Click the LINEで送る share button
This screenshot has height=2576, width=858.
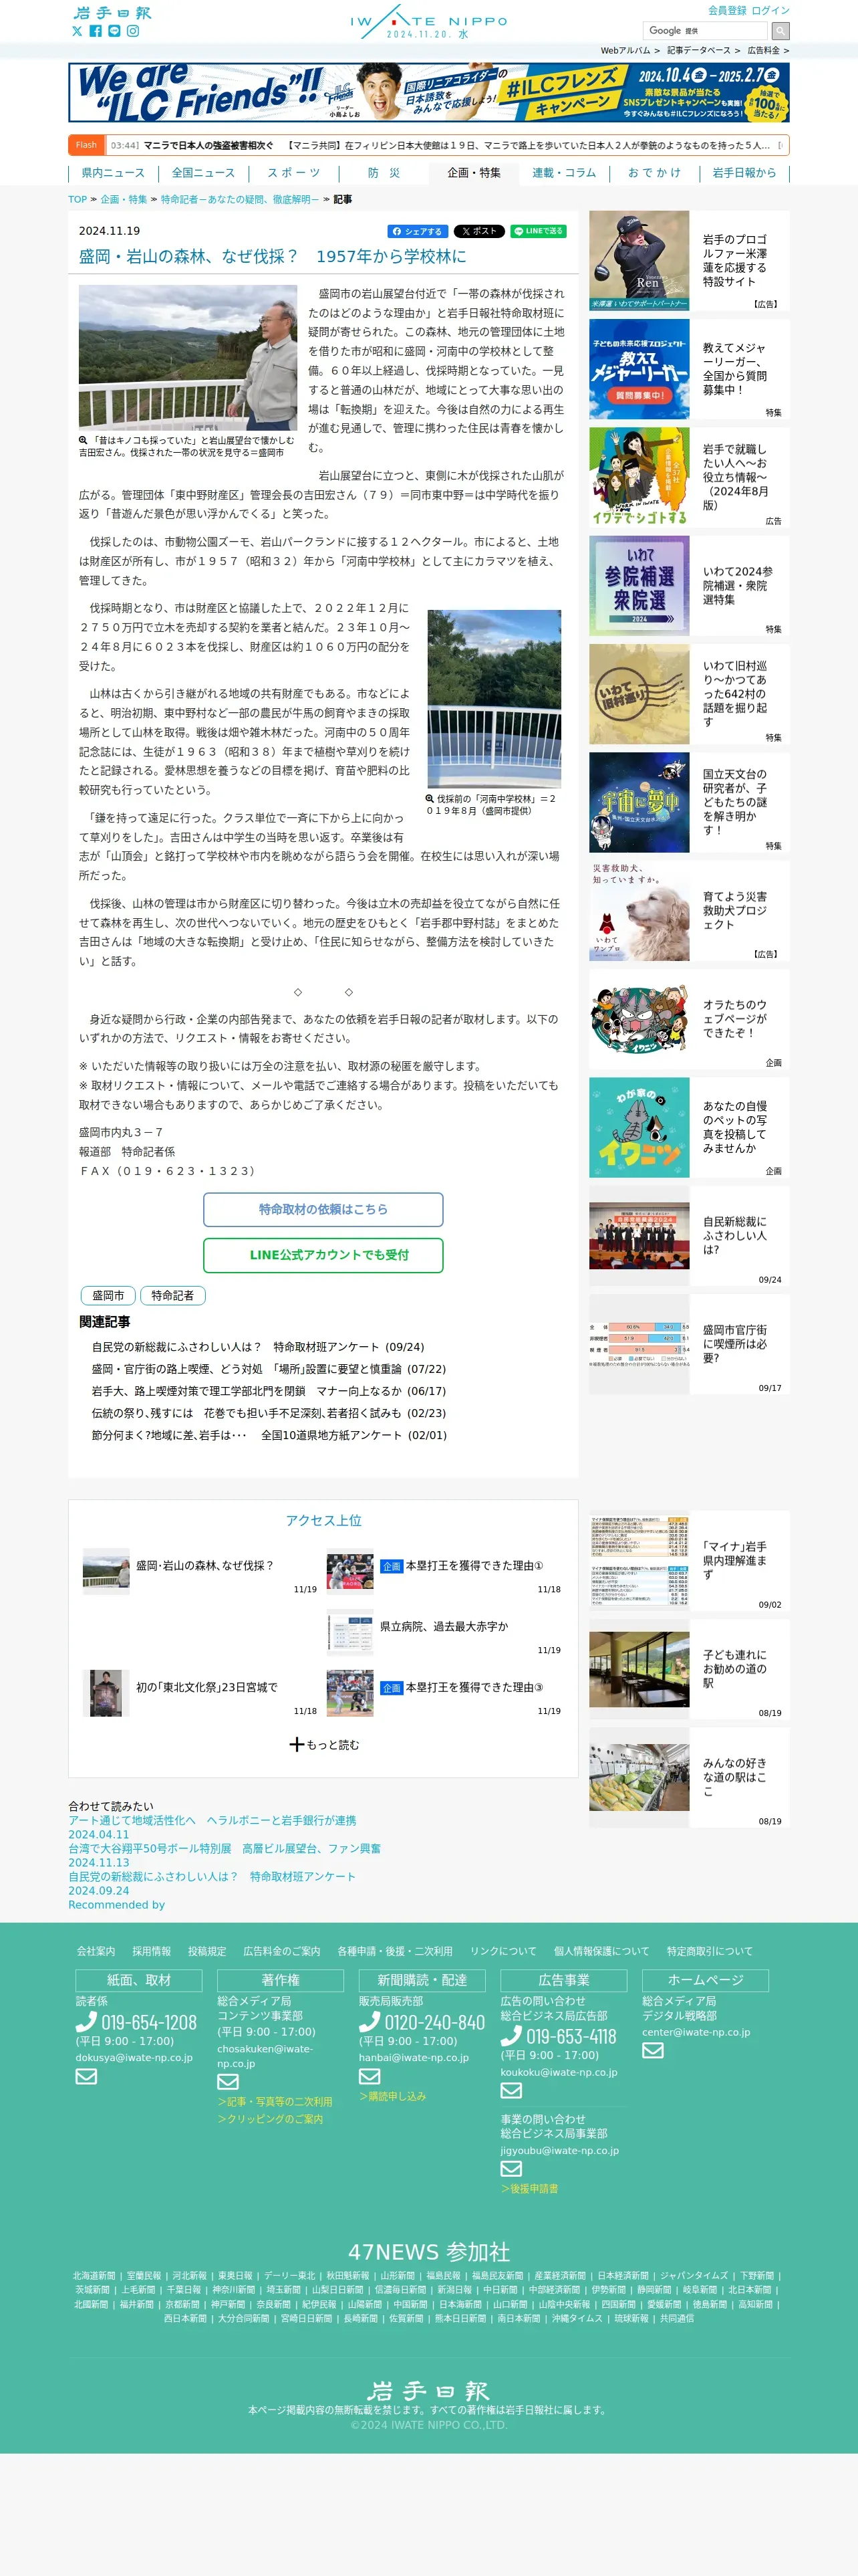539,231
